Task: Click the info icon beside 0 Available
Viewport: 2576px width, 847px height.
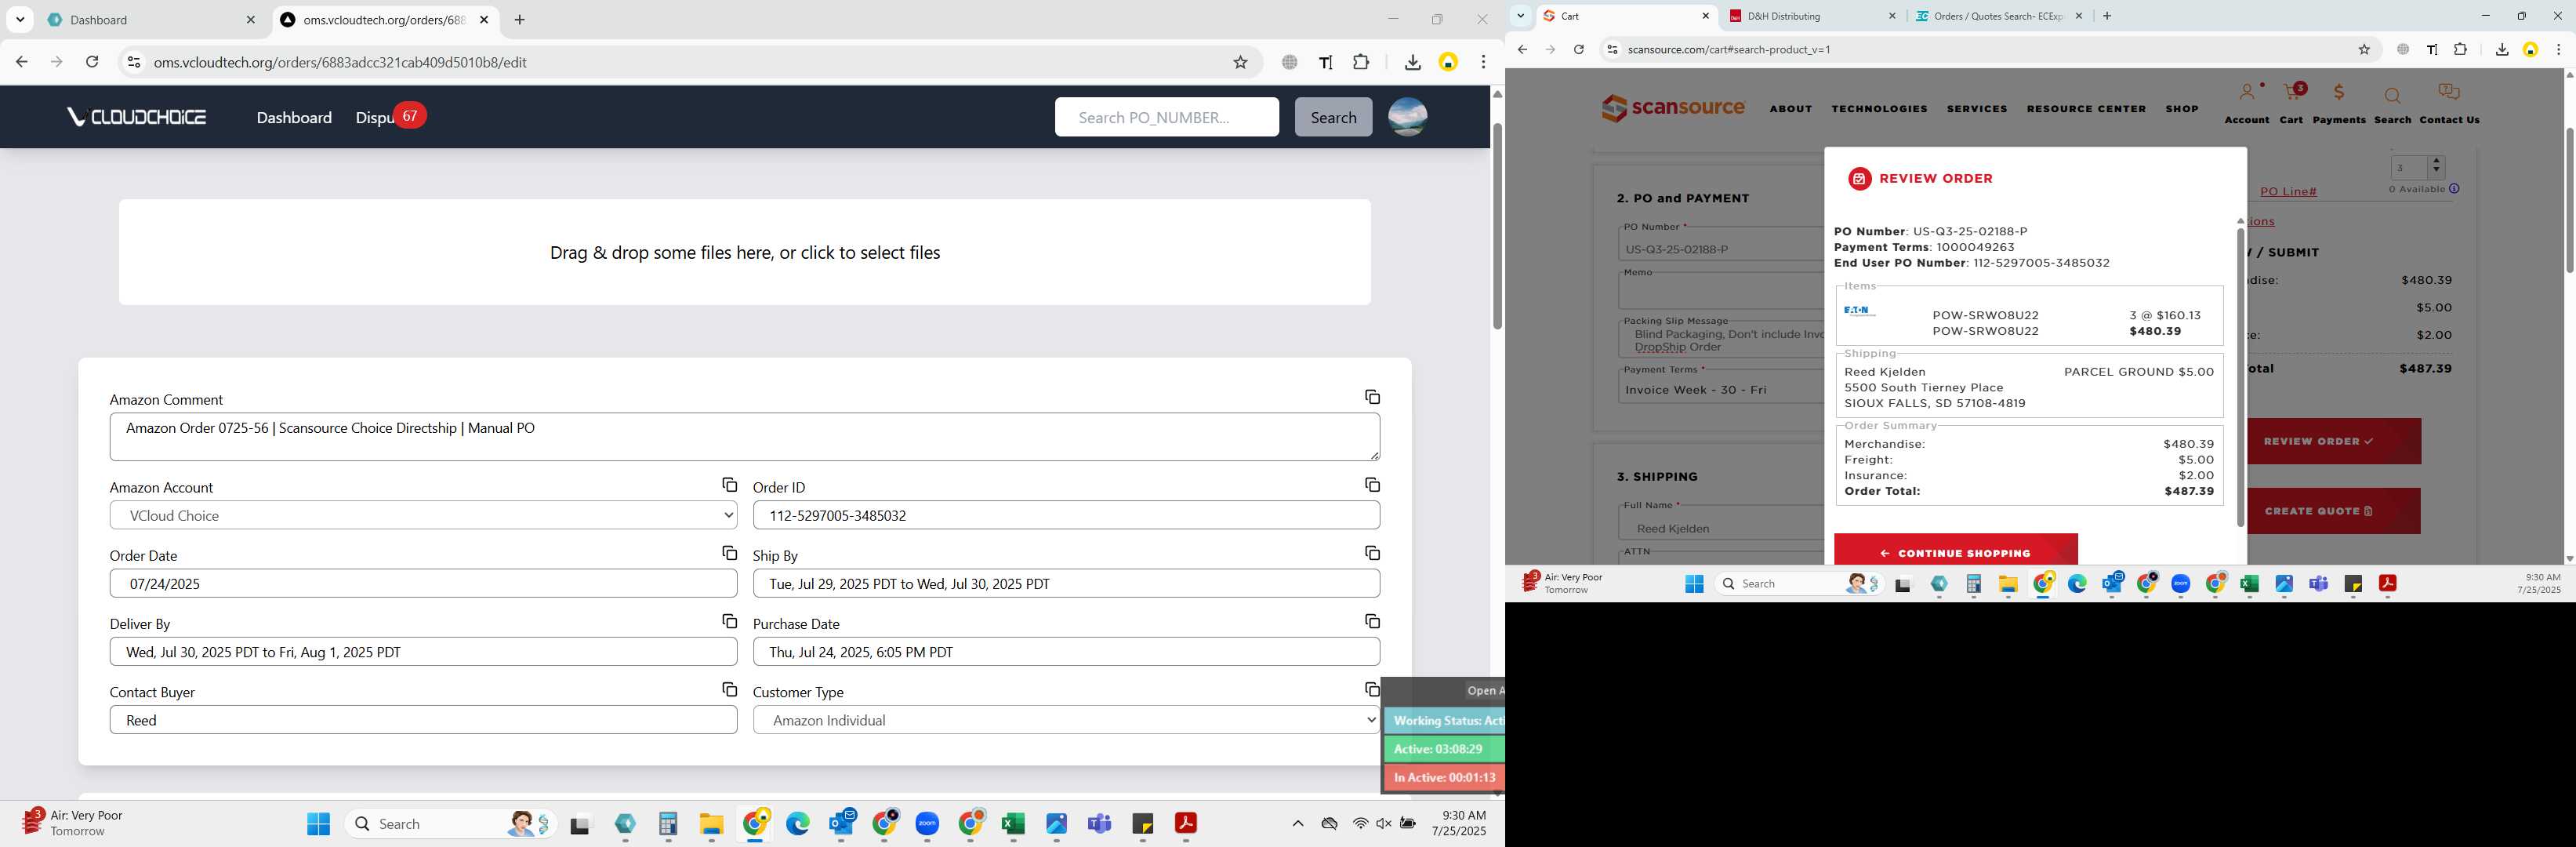Action: (x=2454, y=189)
